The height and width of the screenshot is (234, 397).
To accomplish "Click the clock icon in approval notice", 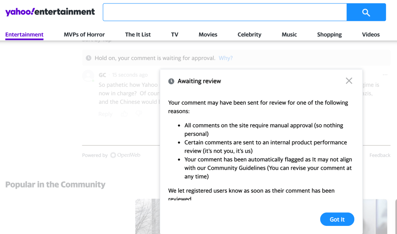I will pos(88,58).
